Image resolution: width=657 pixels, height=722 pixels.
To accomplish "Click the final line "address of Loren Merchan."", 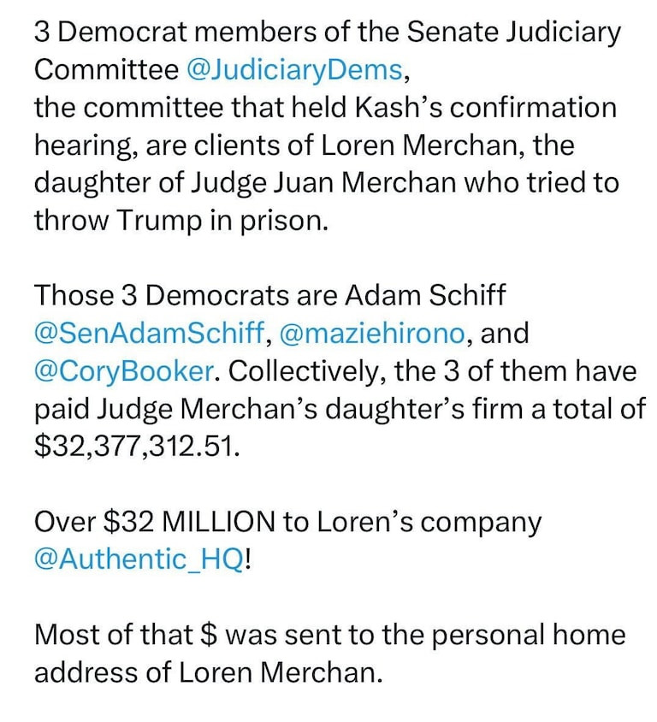I will (x=205, y=672).
